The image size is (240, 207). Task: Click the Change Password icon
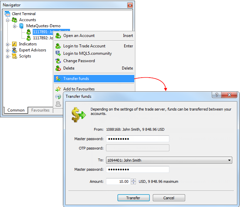point(58,61)
